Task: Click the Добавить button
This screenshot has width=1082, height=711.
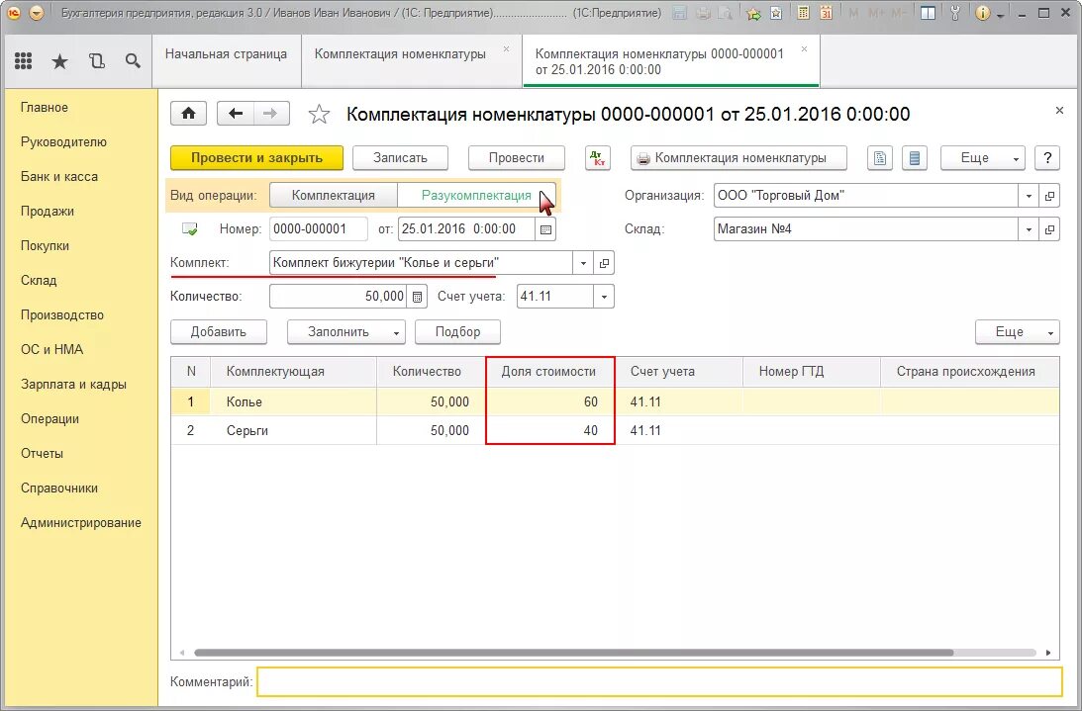Action: (218, 331)
